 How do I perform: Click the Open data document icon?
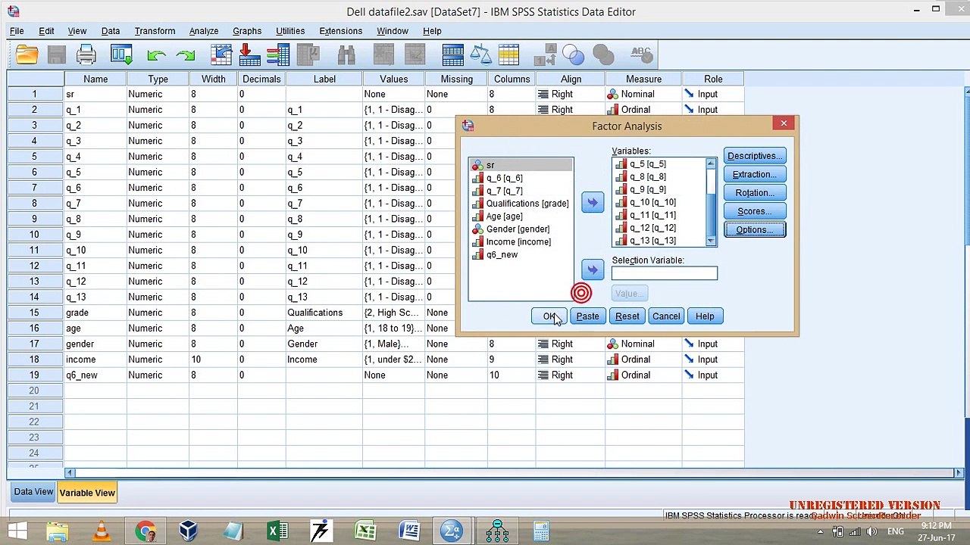(x=27, y=54)
